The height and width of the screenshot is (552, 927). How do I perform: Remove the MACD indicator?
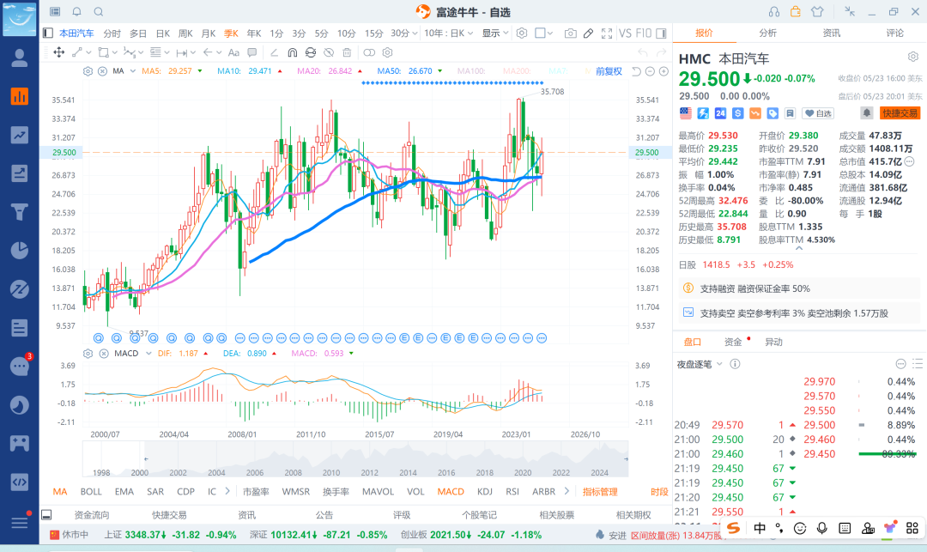(x=104, y=354)
